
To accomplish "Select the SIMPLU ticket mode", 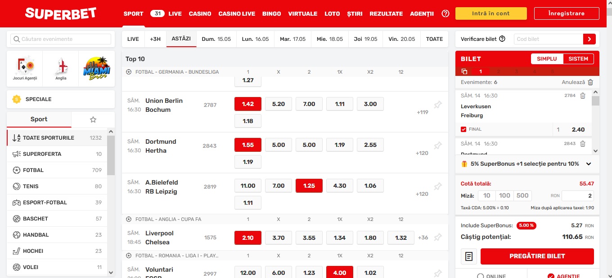I will tap(547, 59).
